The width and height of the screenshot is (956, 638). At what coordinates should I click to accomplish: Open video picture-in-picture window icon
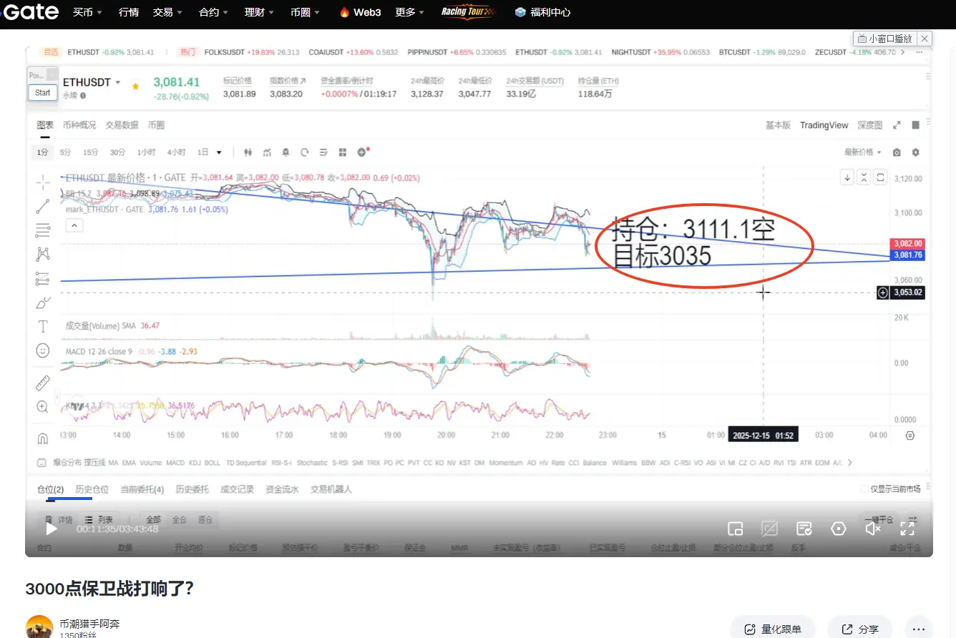pyautogui.click(x=735, y=529)
